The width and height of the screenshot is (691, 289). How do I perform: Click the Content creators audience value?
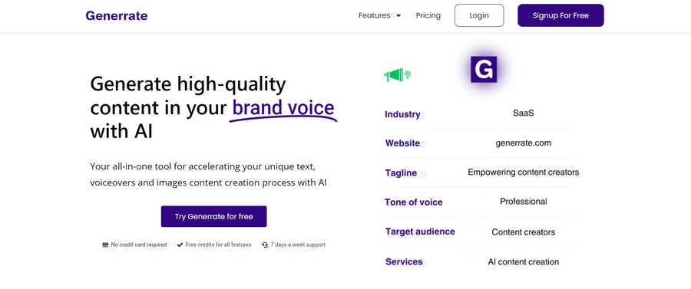(x=523, y=232)
